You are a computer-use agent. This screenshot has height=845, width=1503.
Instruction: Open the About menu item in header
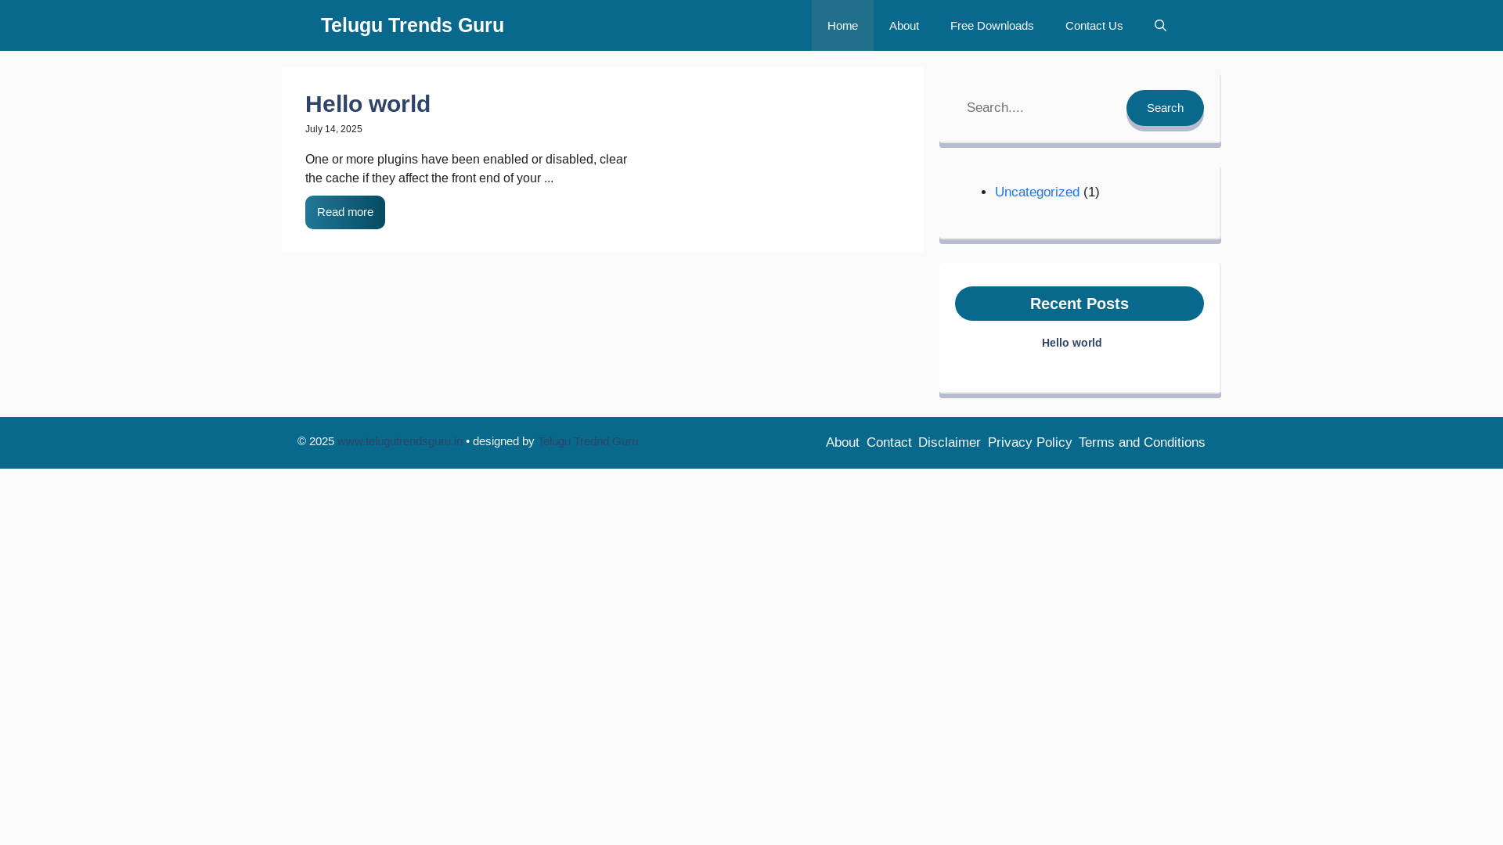point(904,25)
